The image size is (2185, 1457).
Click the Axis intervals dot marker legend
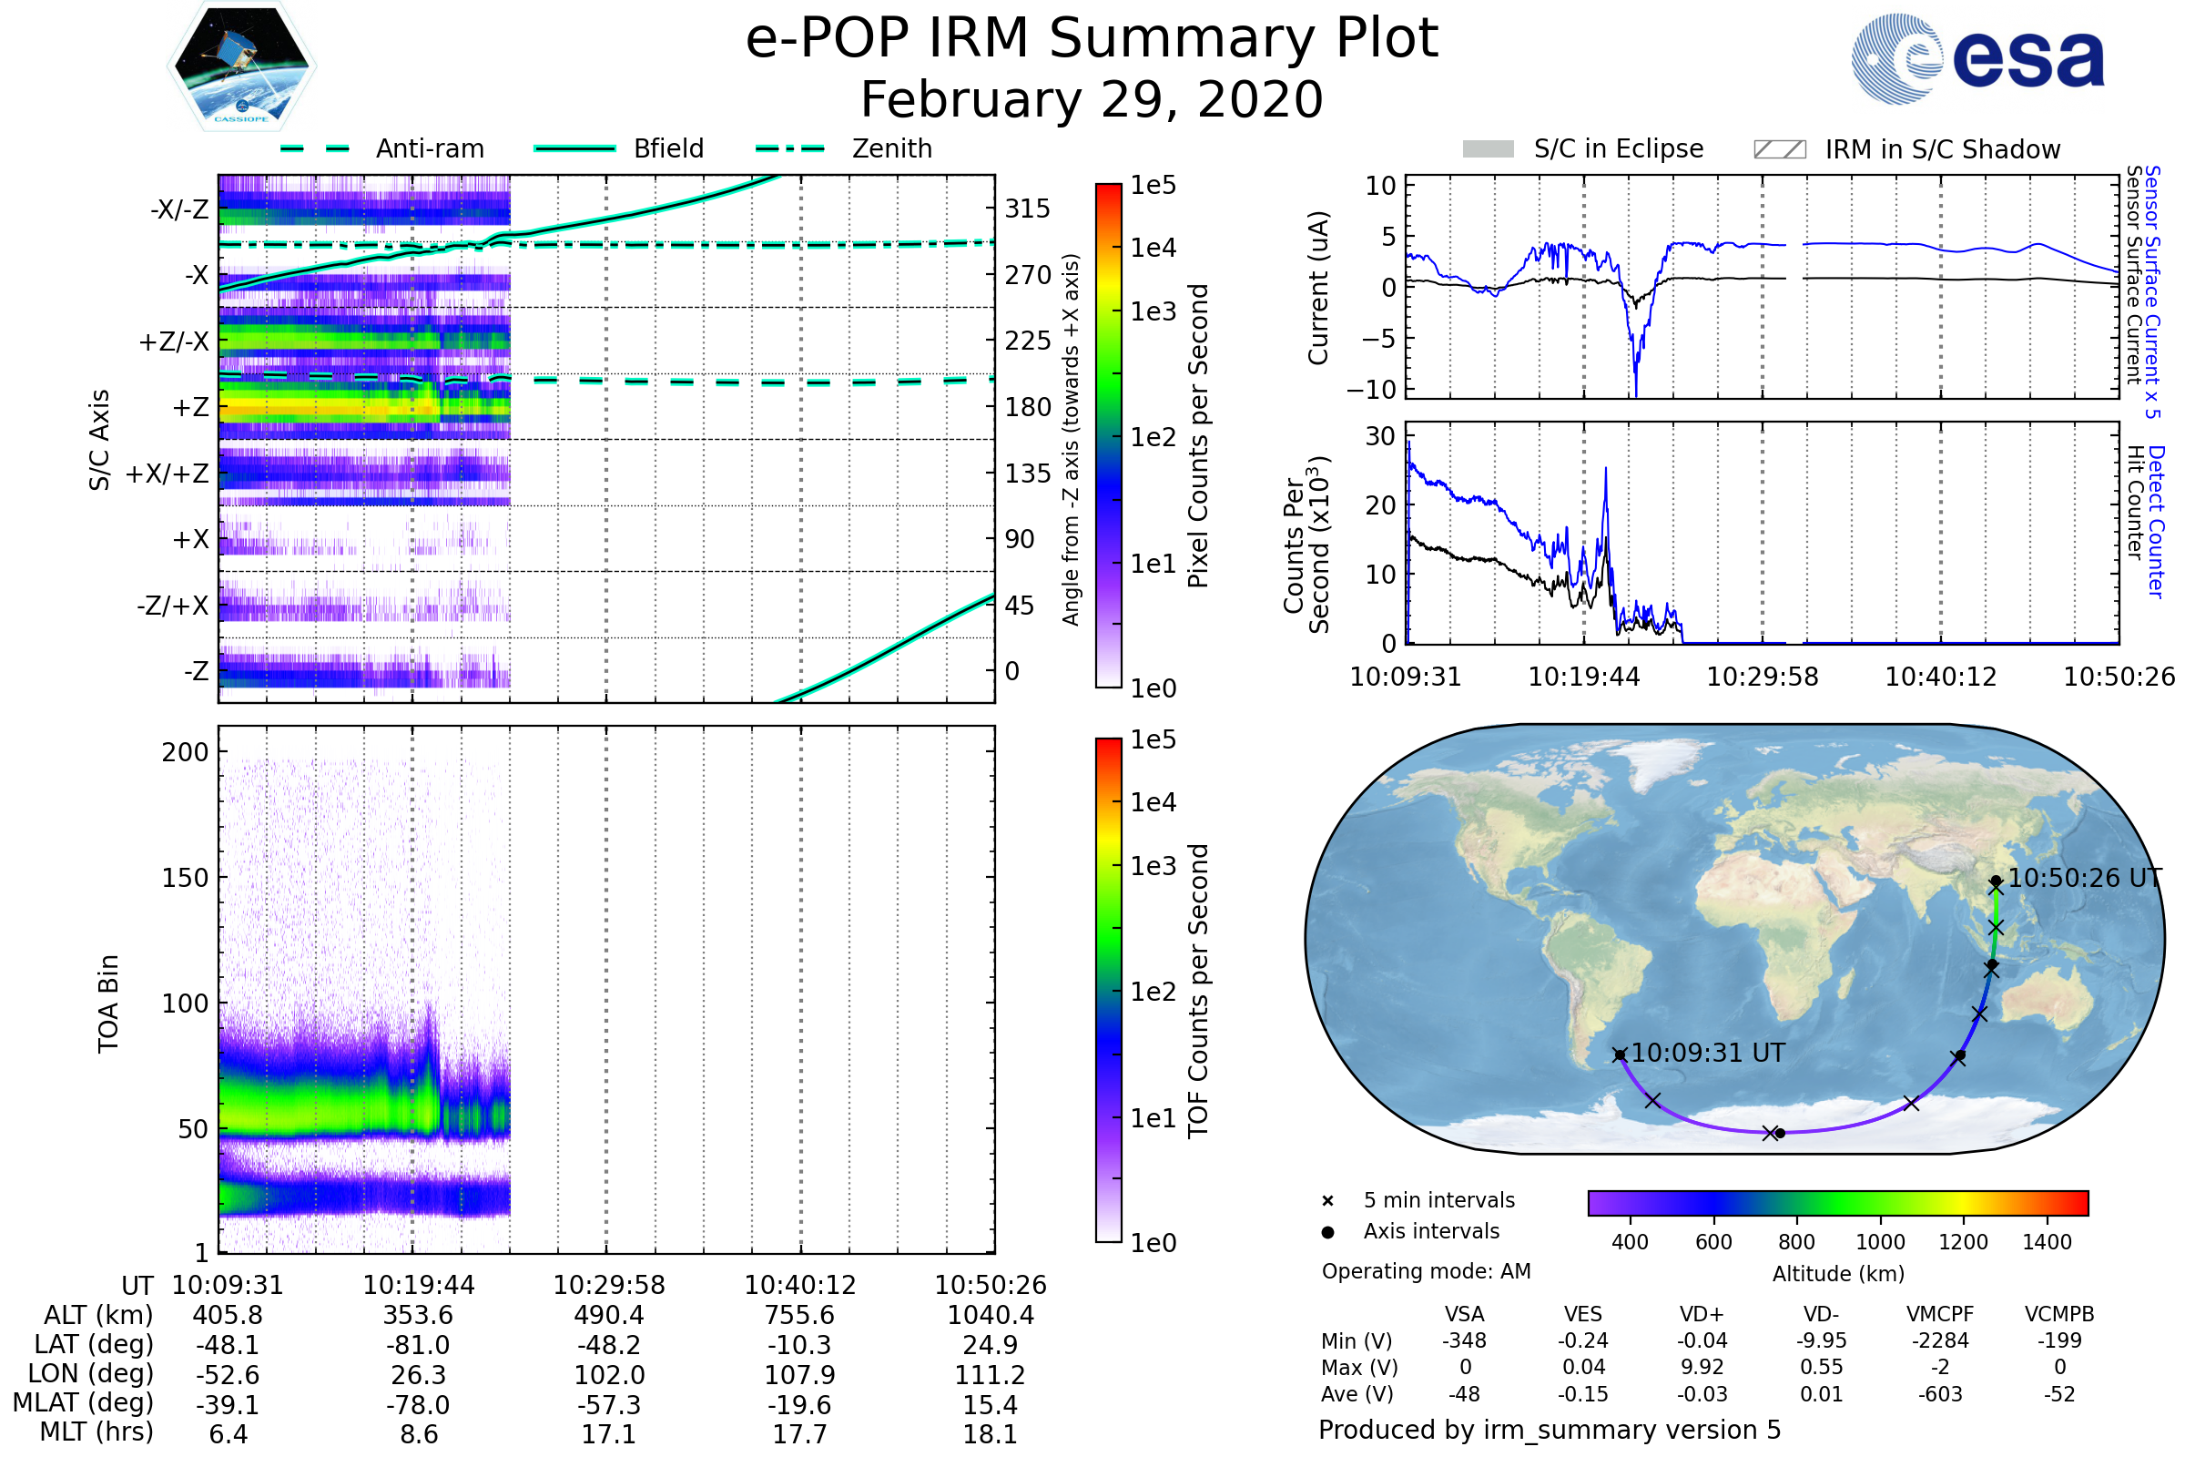[x=1327, y=1232]
